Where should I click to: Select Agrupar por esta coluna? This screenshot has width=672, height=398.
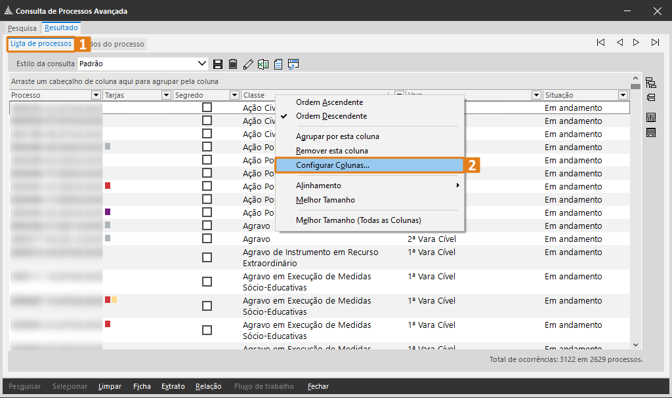point(369,136)
